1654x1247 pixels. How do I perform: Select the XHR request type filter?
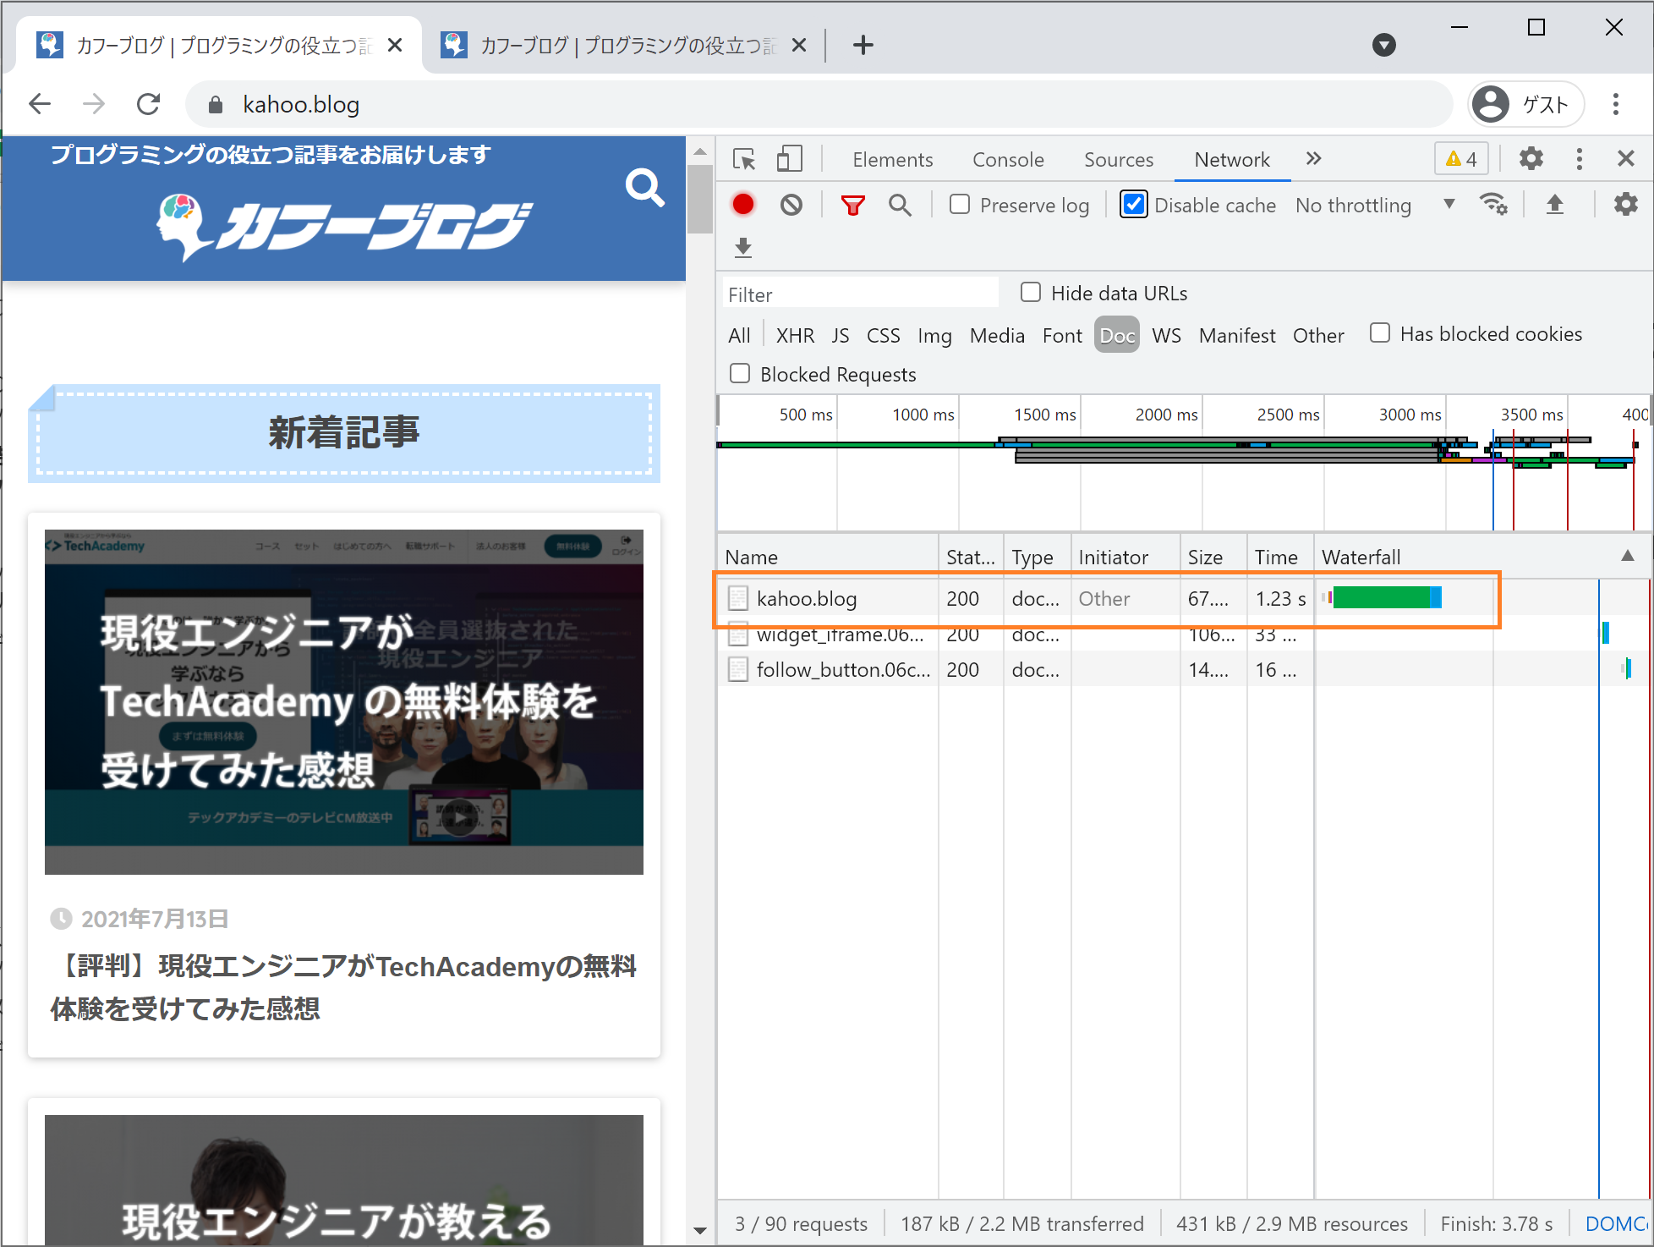(795, 336)
